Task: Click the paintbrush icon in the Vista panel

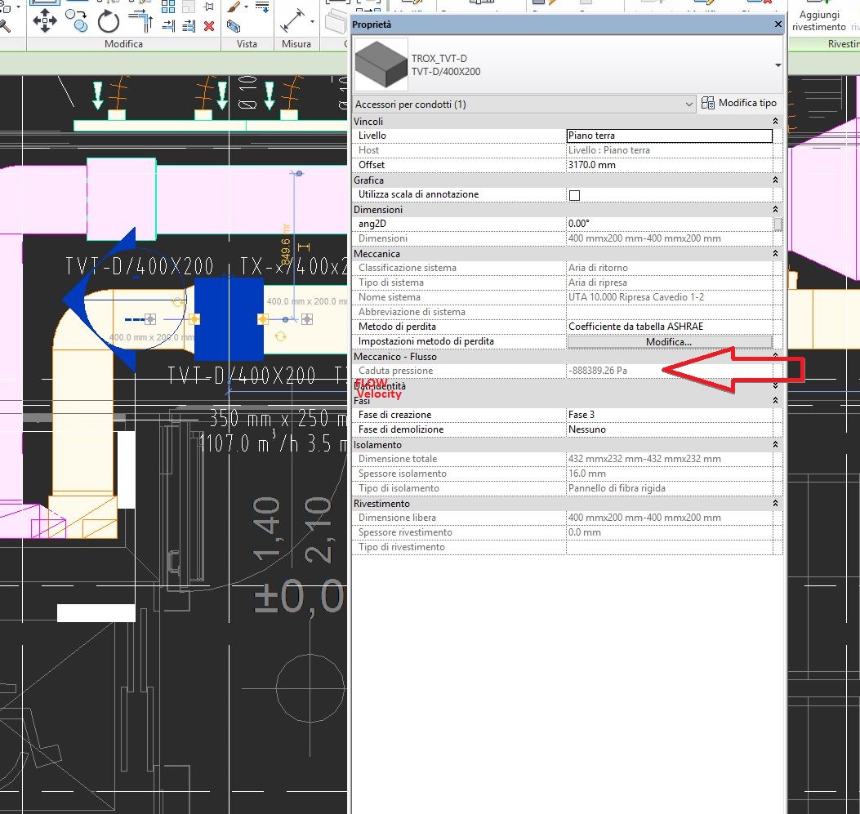Action: pyautogui.click(x=235, y=7)
